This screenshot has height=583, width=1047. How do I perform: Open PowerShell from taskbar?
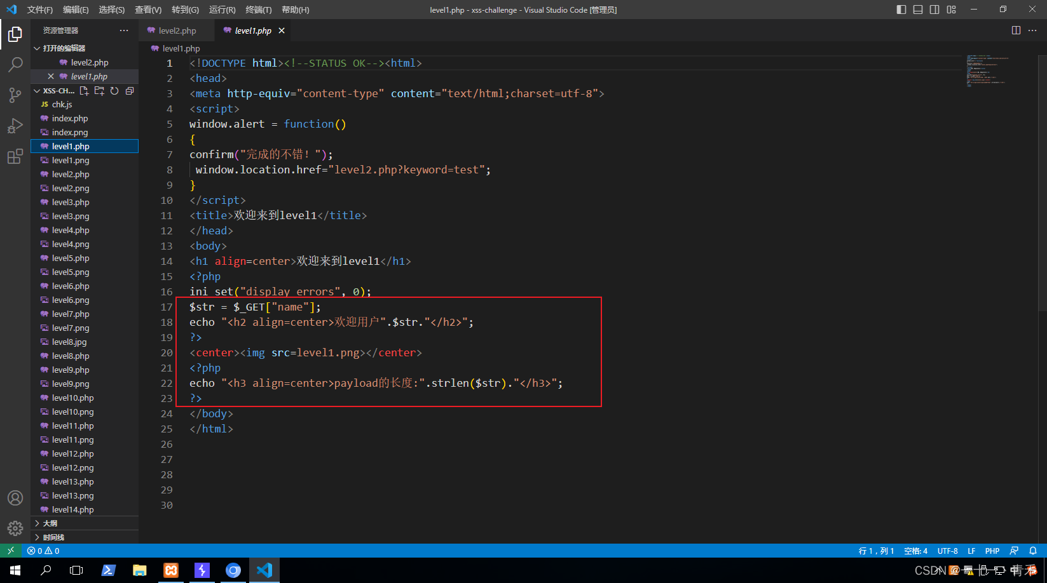108,570
